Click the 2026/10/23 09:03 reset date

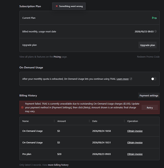[144, 32]
